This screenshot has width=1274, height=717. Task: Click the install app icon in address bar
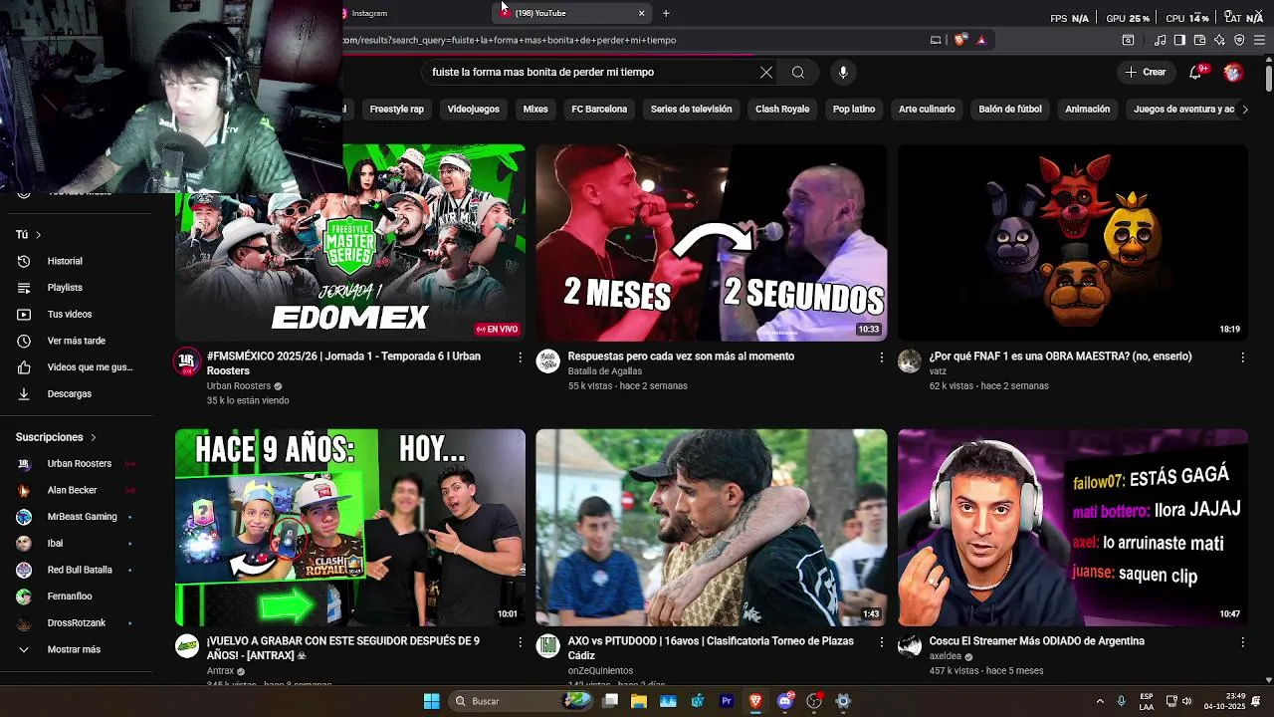pyautogui.click(x=936, y=40)
